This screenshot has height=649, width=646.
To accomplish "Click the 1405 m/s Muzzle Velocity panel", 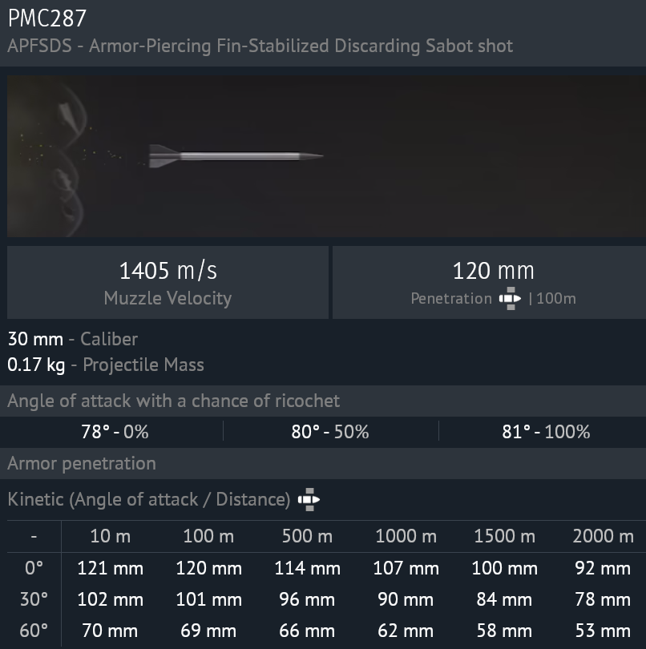I will (x=168, y=282).
